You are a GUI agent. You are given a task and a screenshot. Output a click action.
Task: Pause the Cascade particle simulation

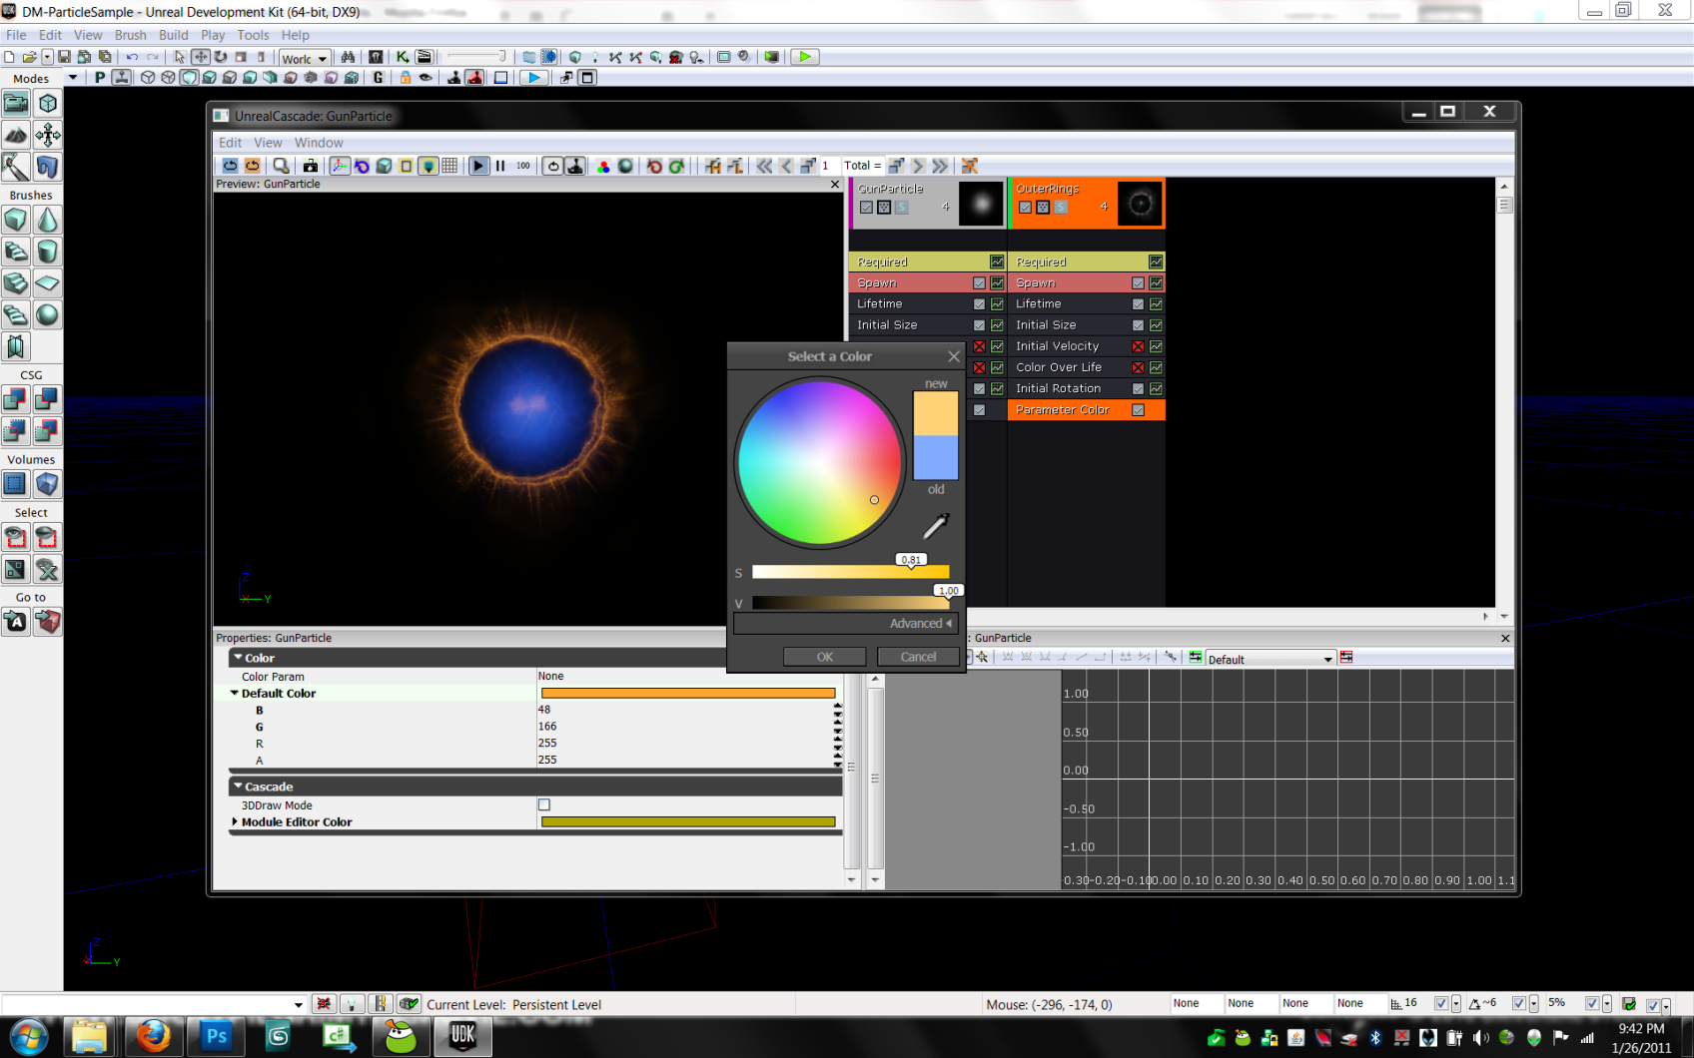click(x=500, y=166)
